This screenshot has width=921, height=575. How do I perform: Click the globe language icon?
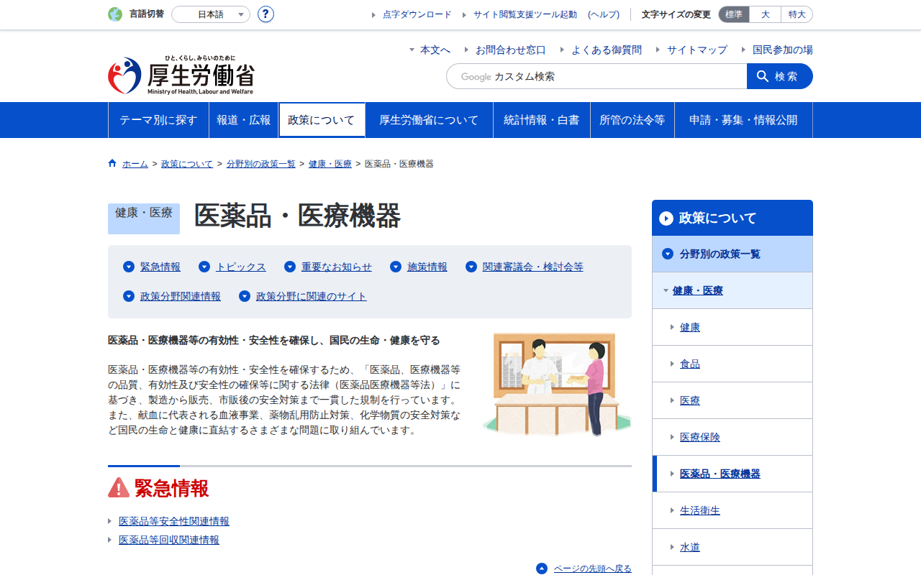[115, 14]
